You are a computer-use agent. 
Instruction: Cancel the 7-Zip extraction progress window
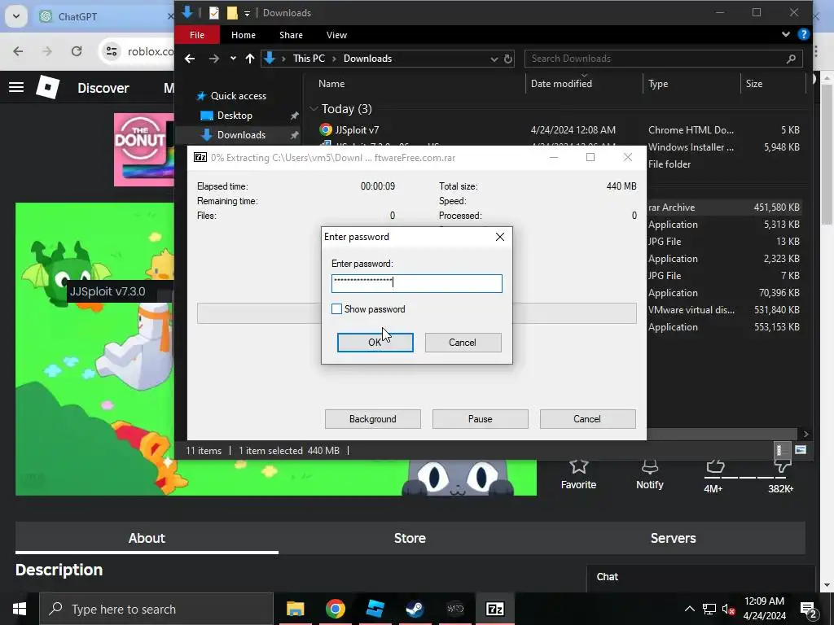tap(587, 419)
